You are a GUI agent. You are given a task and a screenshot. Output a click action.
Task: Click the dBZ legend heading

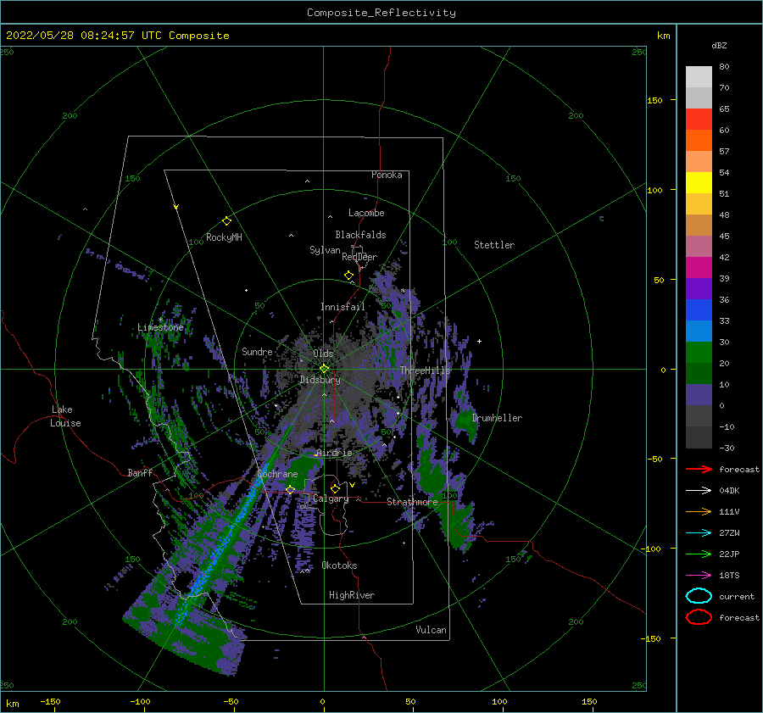coord(719,45)
